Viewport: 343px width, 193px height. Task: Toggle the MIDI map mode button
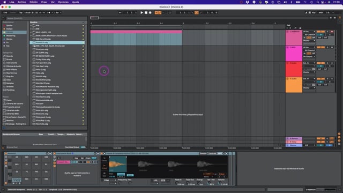[320, 13]
